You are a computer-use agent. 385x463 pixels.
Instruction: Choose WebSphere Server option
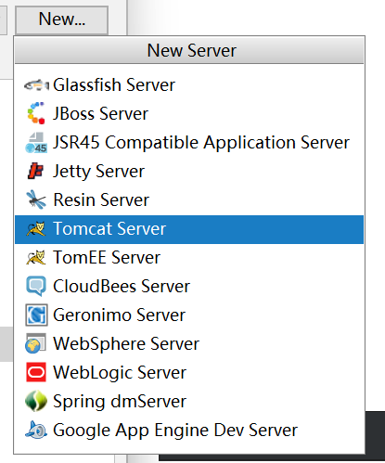[x=189, y=344]
